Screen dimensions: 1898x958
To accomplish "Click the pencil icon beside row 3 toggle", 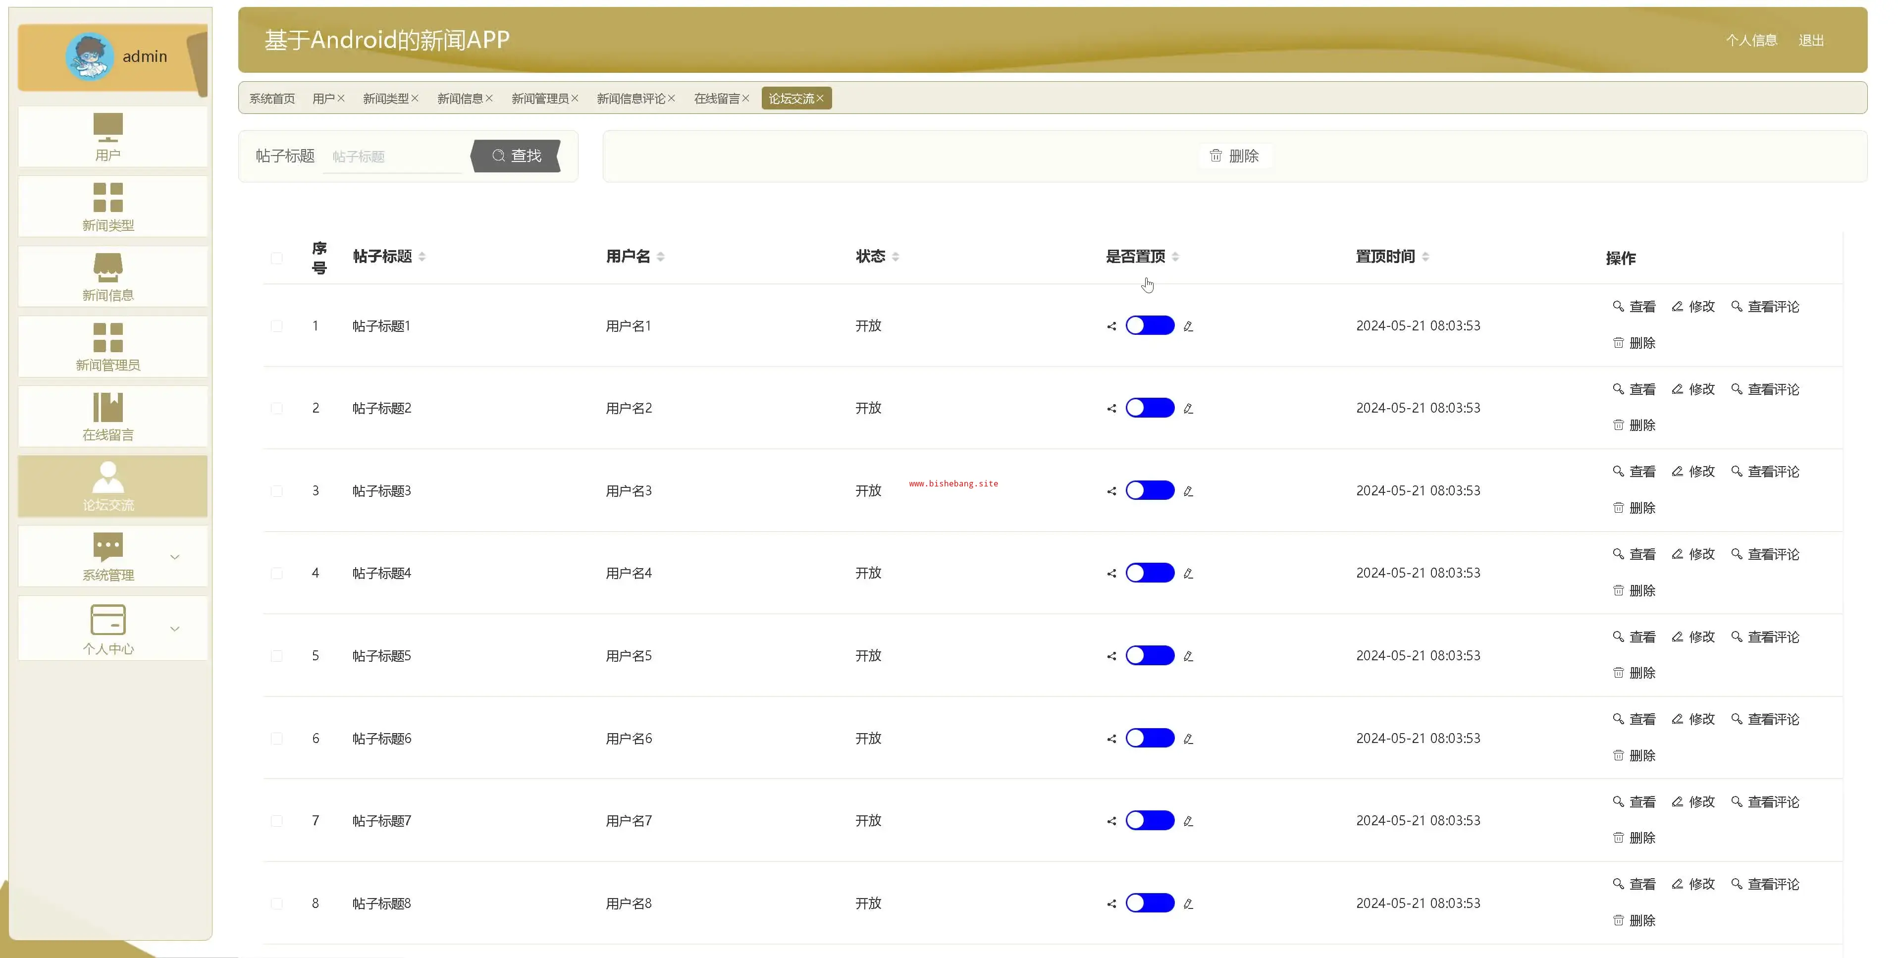I will (1188, 491).
